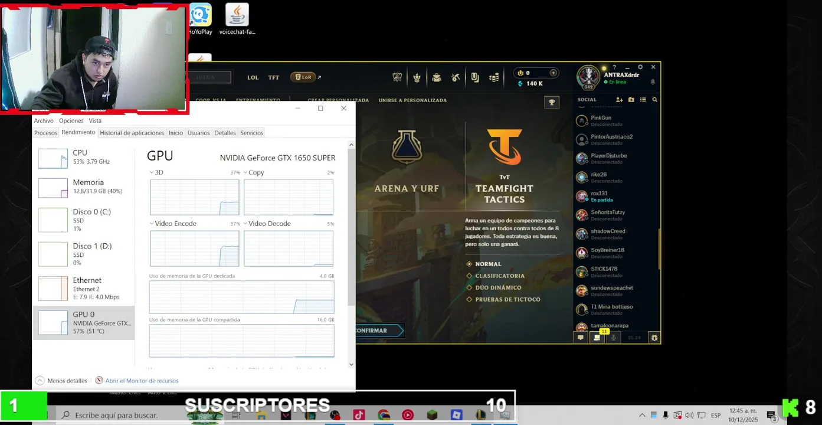822x425 pixels.
Task: Open Chrome from the Windows taskbar
Action: click(384, 415)
